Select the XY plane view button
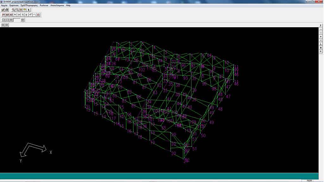Image resolution: width=324 pixels, height=182 pixels. (x=3, y=15)
